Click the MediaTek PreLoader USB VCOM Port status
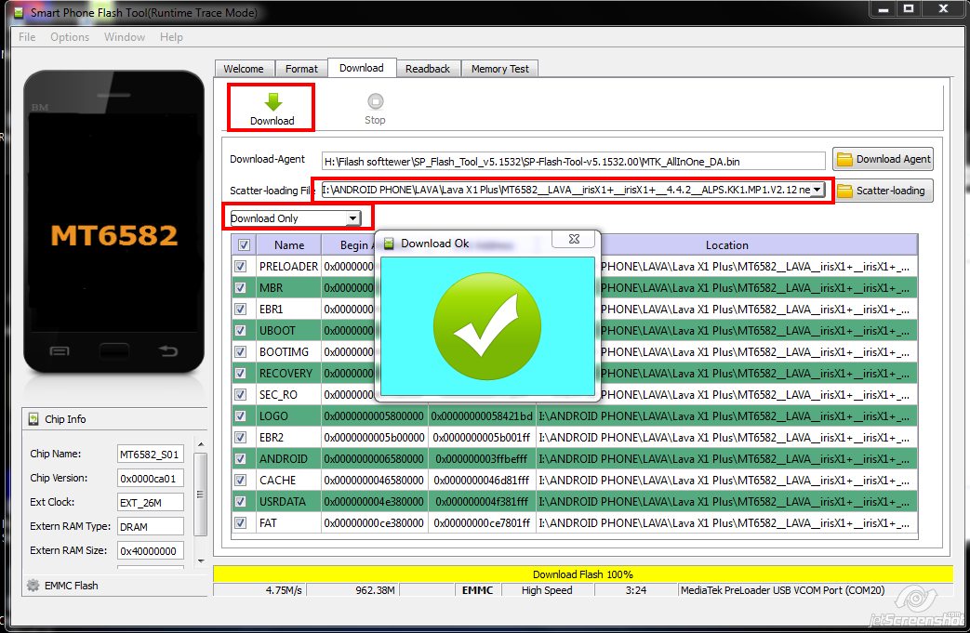Screen dimensions: 970x633 (782, 590)
